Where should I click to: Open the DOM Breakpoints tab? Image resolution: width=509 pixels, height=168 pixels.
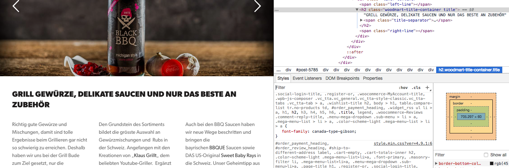tap(342, 78)
